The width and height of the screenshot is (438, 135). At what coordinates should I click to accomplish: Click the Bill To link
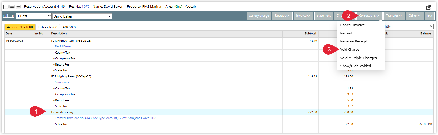point(9,16)
